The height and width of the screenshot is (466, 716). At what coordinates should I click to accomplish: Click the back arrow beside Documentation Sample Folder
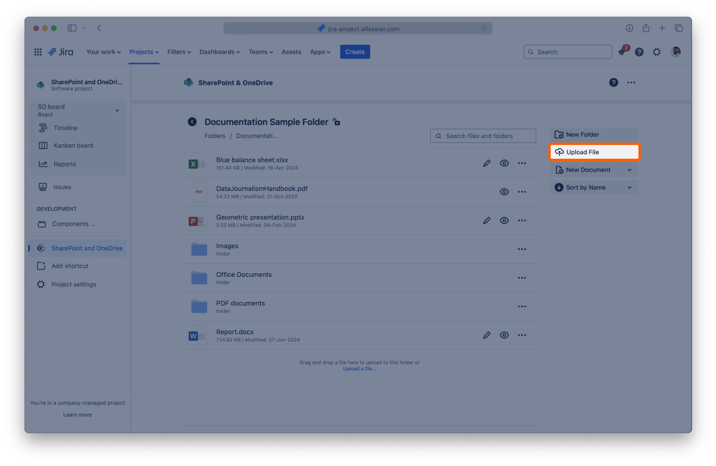pyautogui.click(x=192, y=122)
